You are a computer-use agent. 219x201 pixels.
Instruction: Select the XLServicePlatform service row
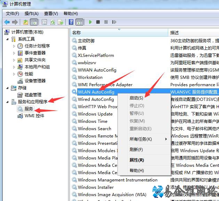point(96,55)
